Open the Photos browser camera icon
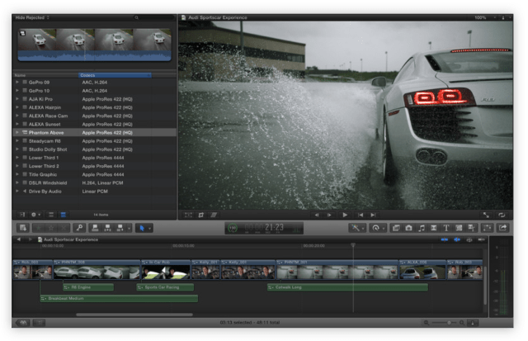This screenshot has width=528, height=341. [x=408, y=227]
